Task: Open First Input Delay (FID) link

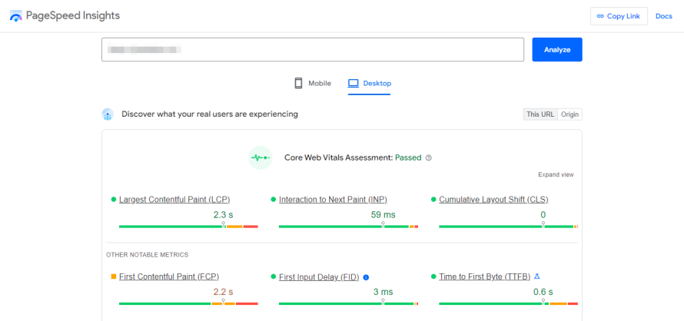Action: click(x=319, y=276)
